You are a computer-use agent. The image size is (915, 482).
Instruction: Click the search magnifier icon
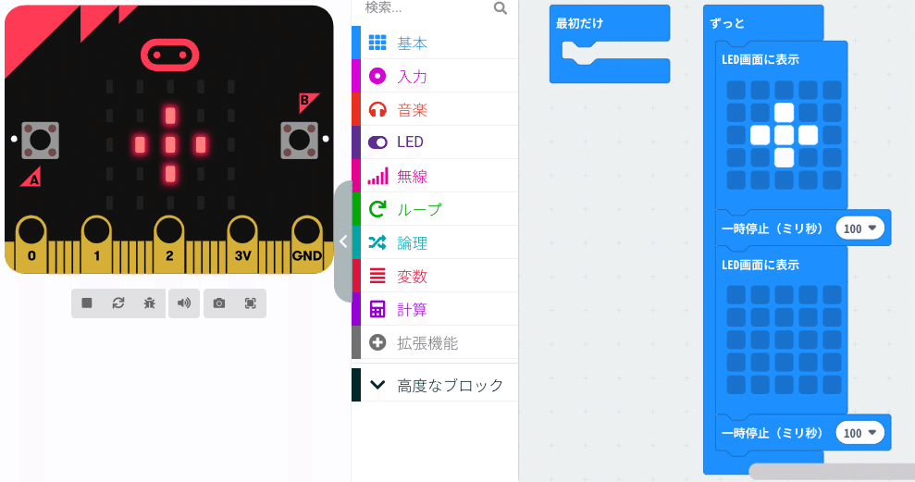(501, 7)
